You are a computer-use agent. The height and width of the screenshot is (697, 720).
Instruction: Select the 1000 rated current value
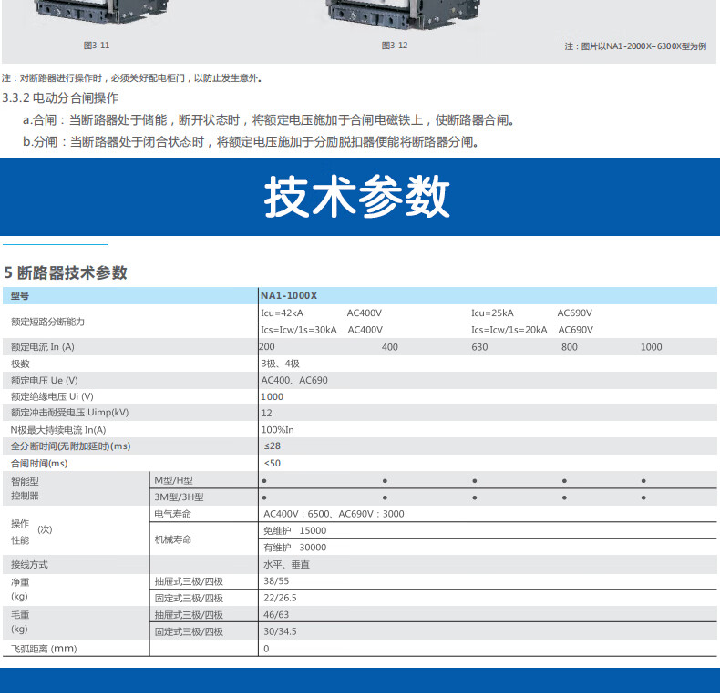point(651,347)
